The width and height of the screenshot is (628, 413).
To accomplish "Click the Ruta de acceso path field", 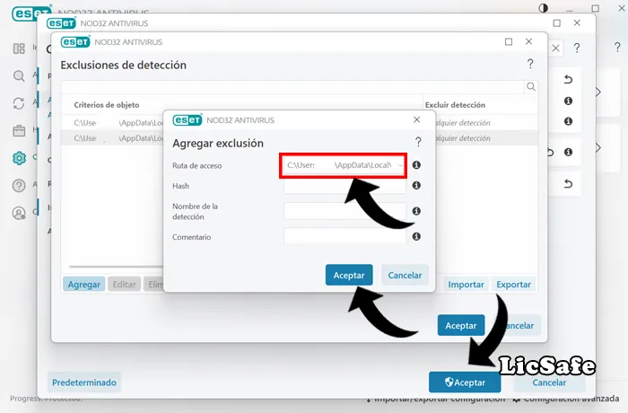I will coord(344,165).
